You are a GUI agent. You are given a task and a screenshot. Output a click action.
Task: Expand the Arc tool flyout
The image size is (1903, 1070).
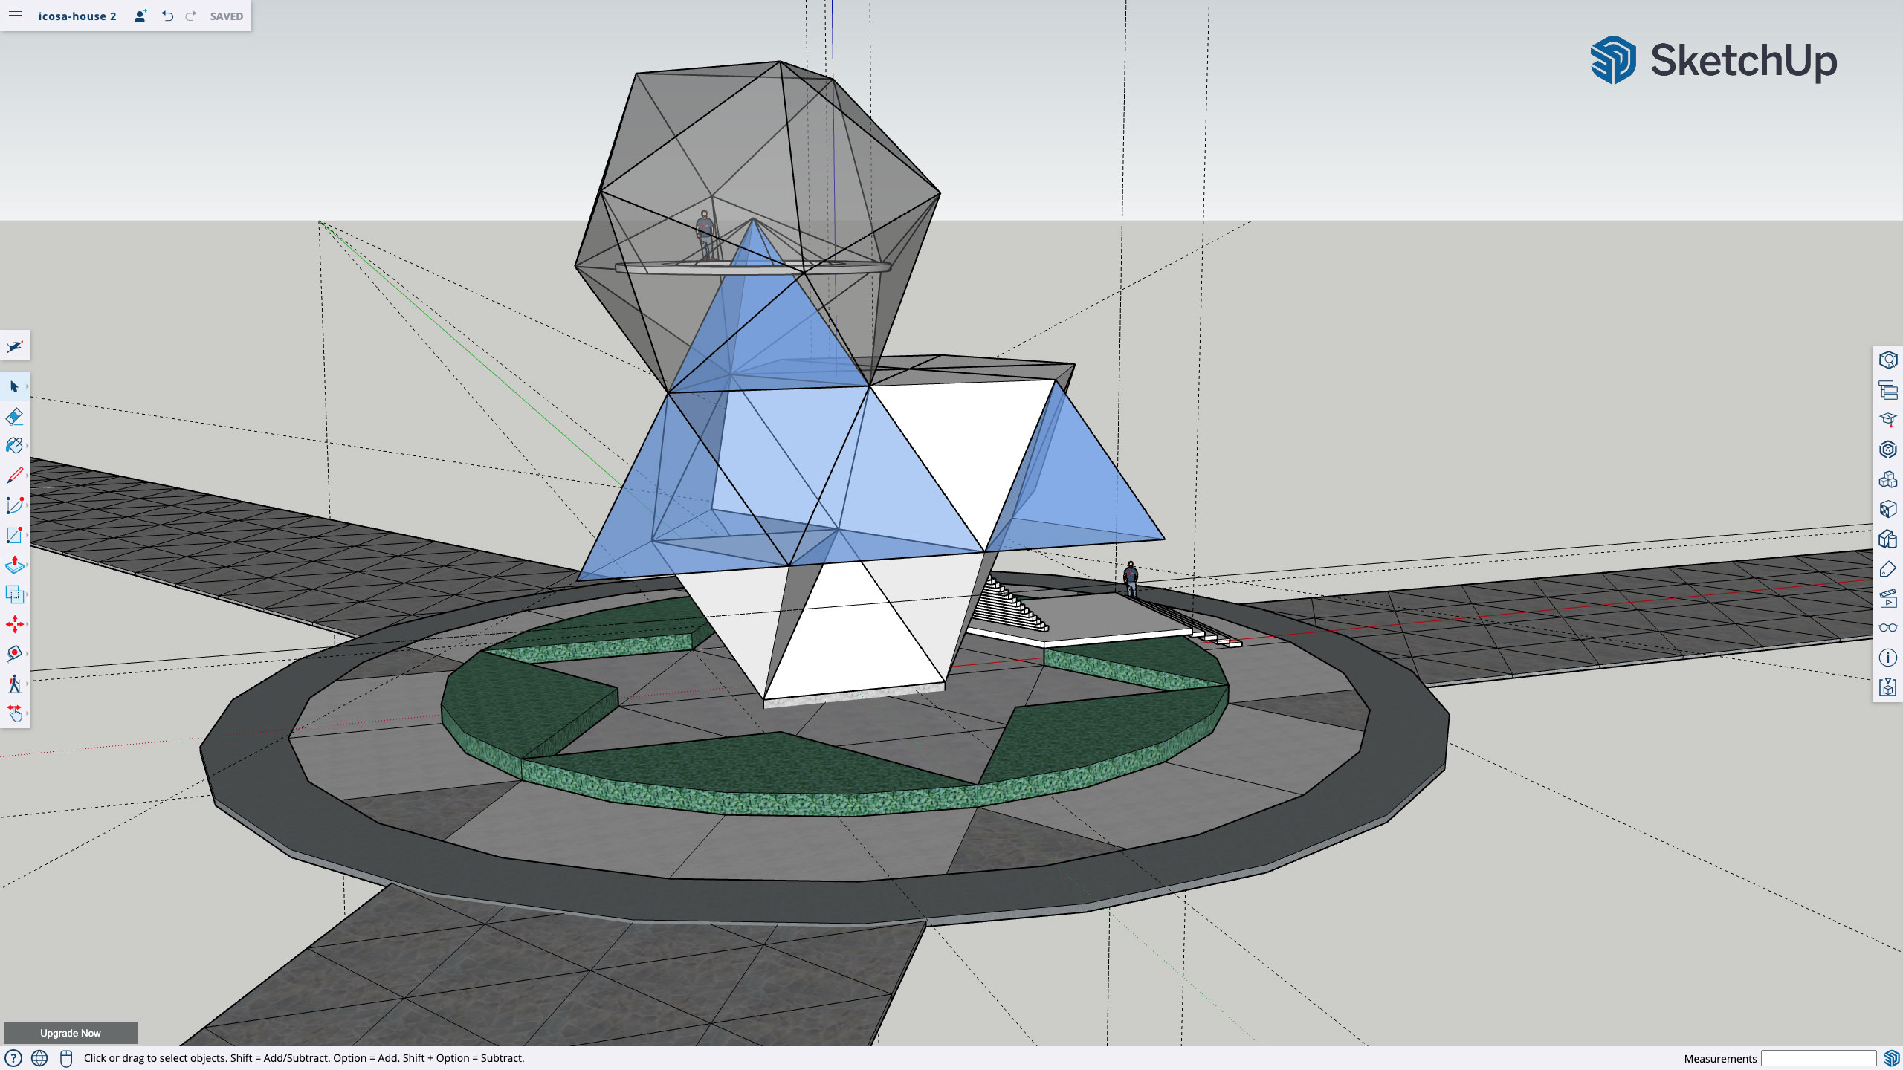coord(27,505)
